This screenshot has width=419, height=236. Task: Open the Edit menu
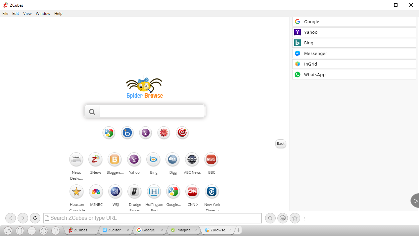[x=16, y=14]
